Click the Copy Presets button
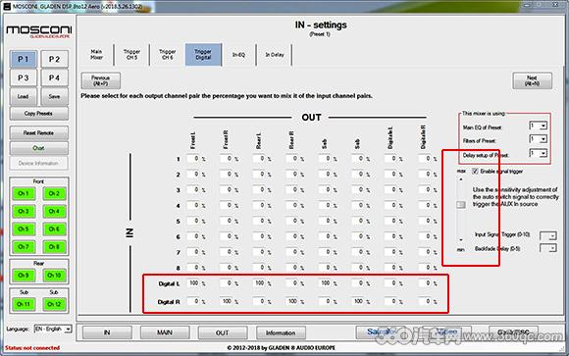The width and height of the screenshot is (569, 356). click(x=39, y=113)
